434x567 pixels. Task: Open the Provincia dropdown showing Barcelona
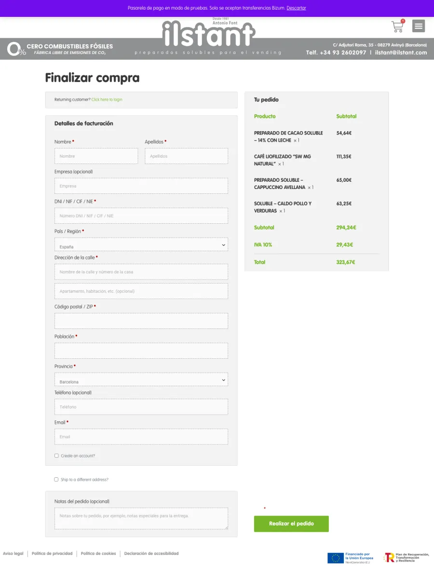tap(141, 380)
